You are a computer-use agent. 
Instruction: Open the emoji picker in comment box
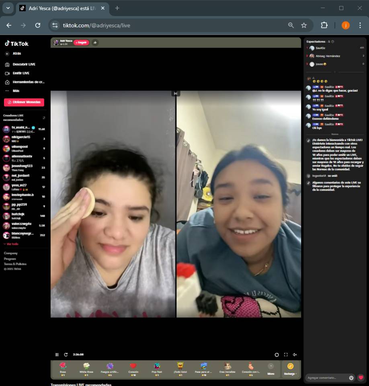[351, 378]
